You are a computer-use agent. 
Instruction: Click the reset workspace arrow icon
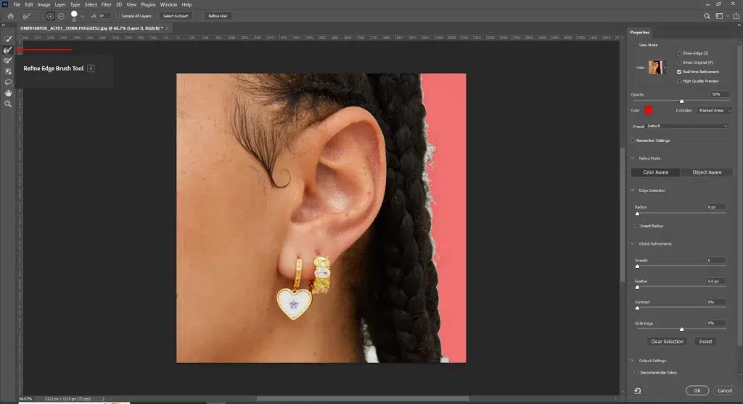[x=638, y=391]
